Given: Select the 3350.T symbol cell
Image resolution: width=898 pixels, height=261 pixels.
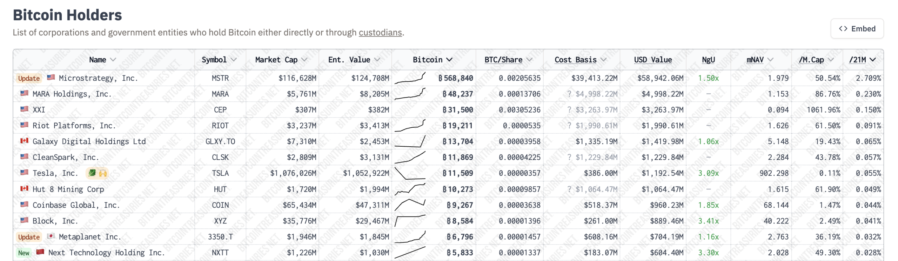Looking at the screenshot, I should tap(220, 237).
